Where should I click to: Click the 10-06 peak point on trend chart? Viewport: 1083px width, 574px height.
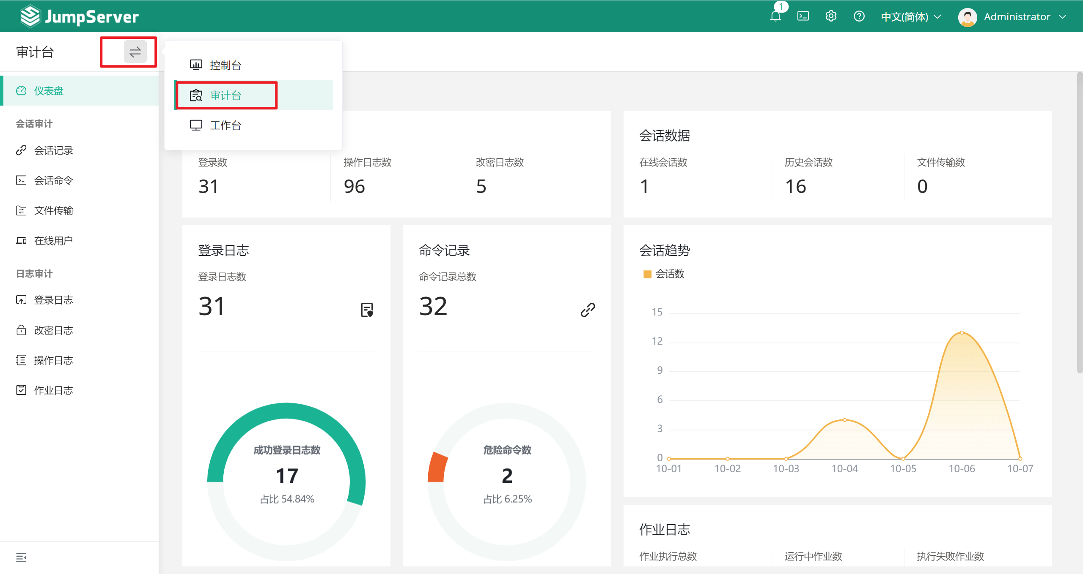[x=962, y=332]
